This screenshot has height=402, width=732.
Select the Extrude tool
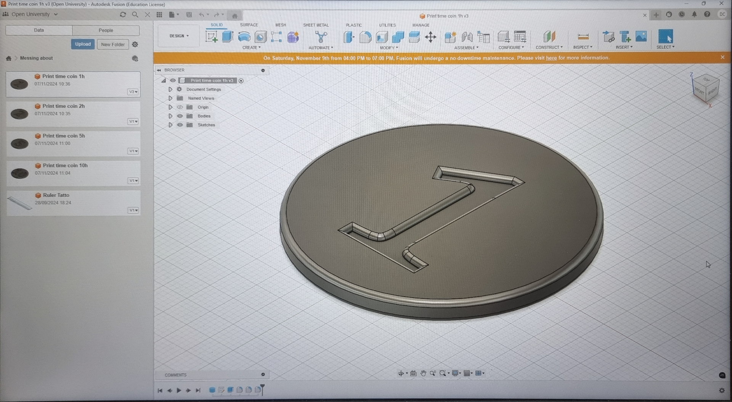point(228,37)
